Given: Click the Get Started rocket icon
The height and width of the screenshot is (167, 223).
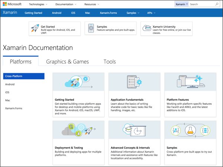Looking at the screenshot, I should click(35, 28).
